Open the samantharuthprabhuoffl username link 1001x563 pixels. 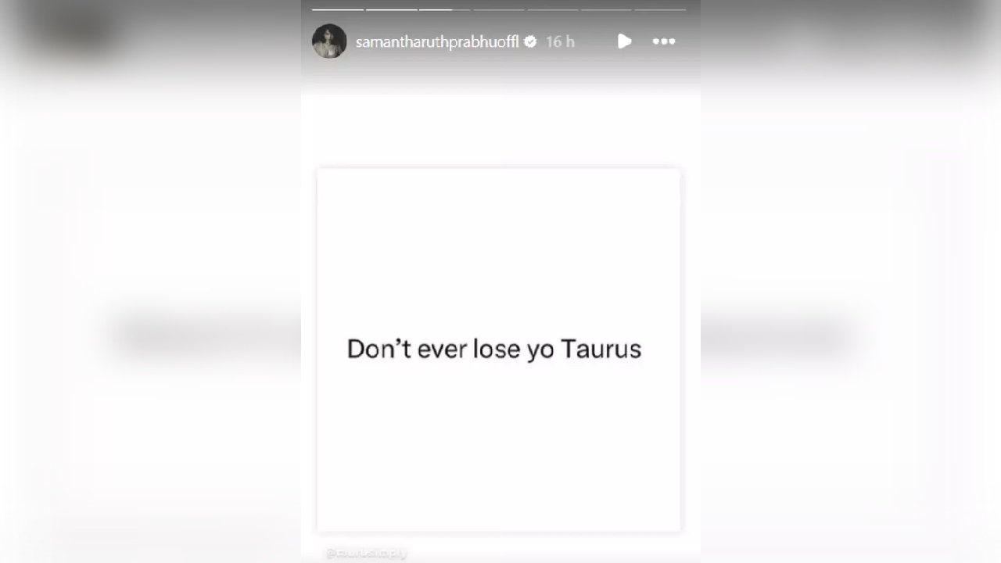(437, 42)
